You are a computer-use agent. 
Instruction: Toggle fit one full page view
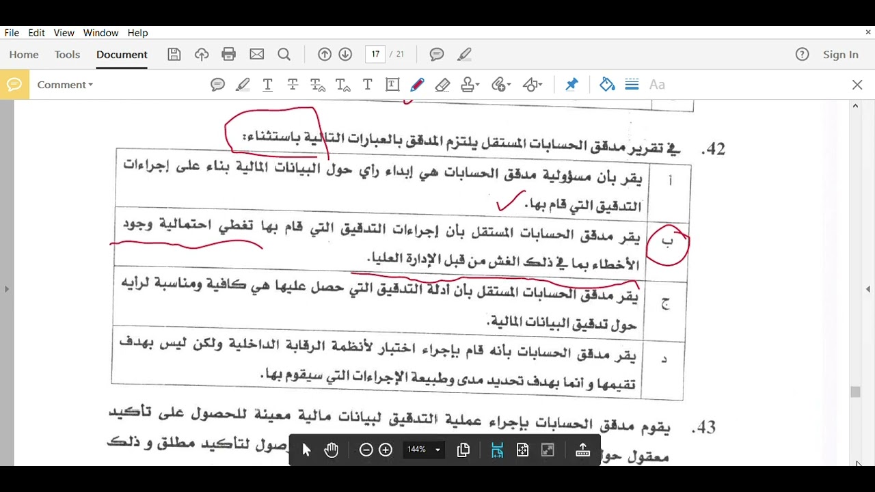pyautogui.click(x=522, y=450)
